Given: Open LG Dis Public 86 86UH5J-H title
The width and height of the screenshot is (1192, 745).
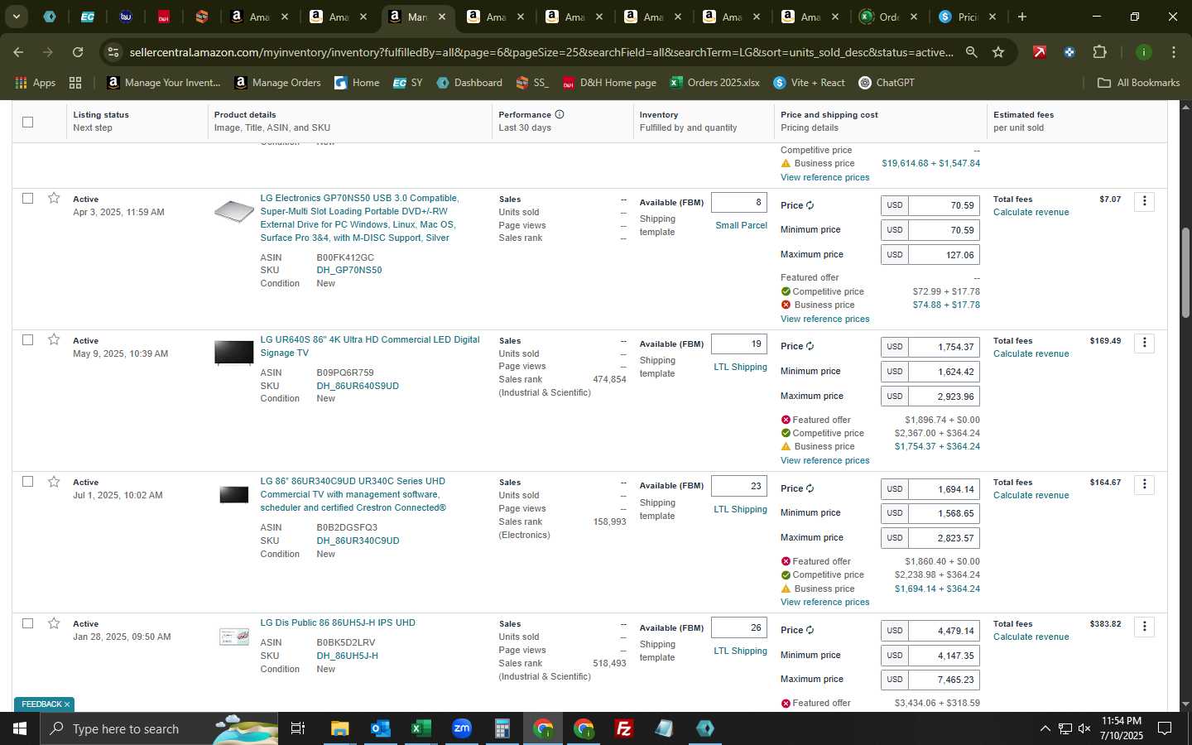Looking at the screenshot, I should click(x=338, y=622).
